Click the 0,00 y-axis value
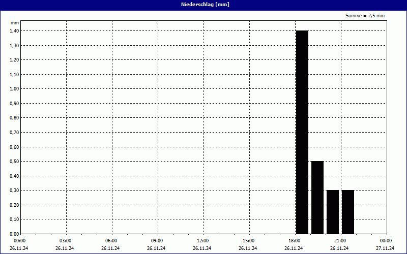 [14, 234]
